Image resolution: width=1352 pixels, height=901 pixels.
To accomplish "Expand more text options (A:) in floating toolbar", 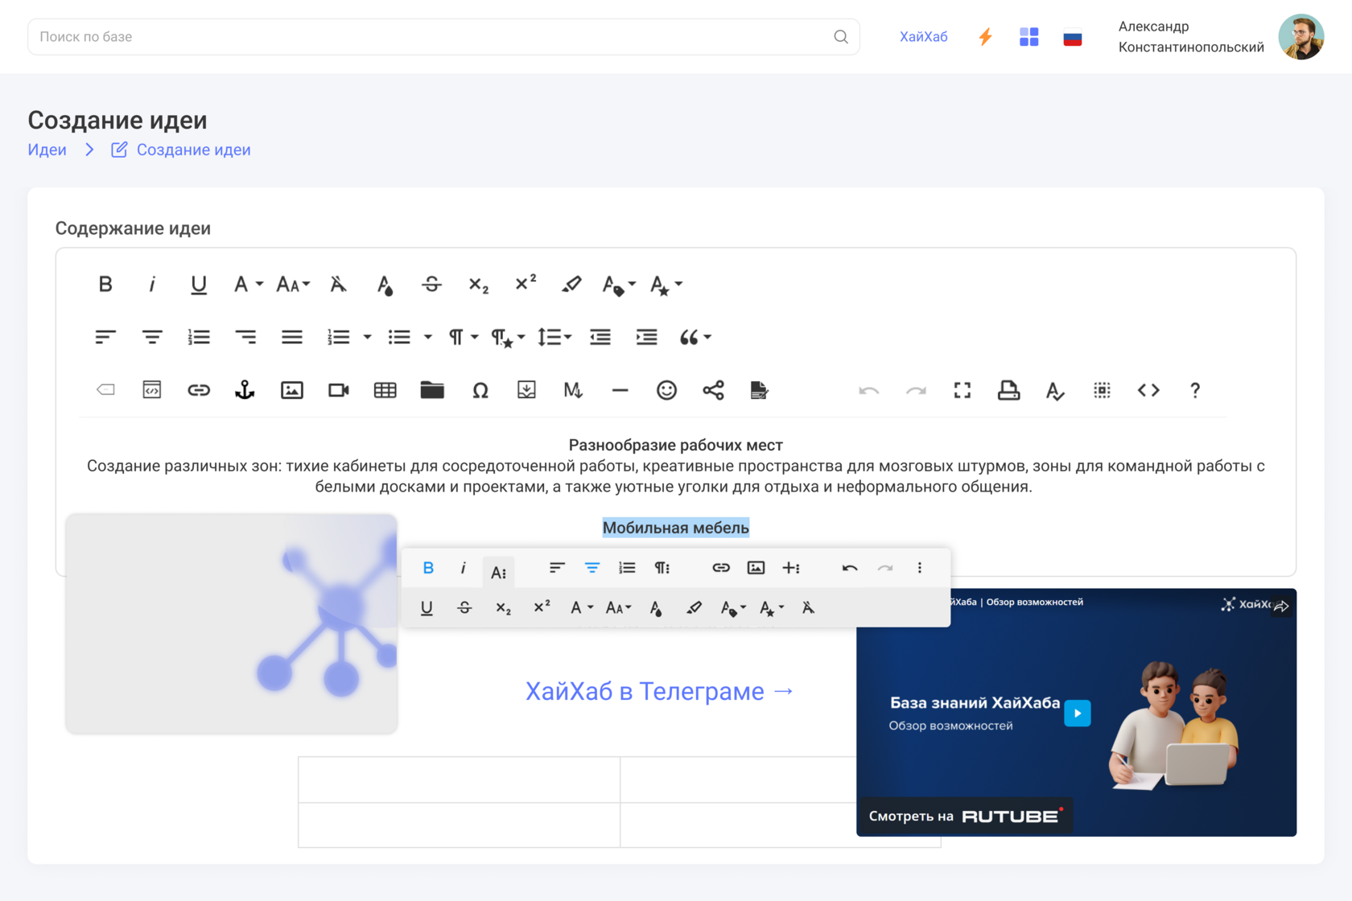I will (499, 572).
